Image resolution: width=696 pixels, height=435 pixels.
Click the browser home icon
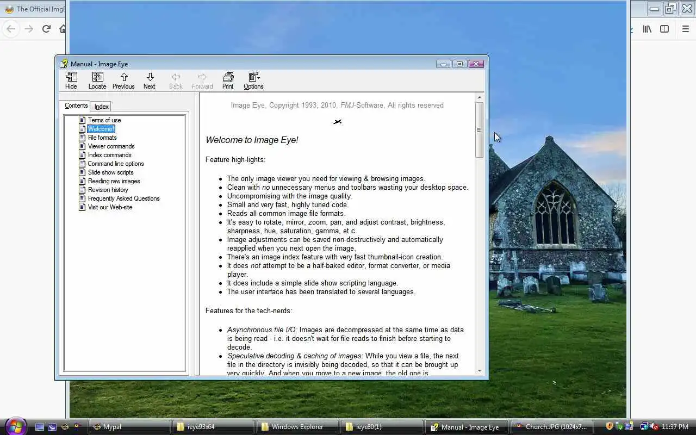coord(63,29)
